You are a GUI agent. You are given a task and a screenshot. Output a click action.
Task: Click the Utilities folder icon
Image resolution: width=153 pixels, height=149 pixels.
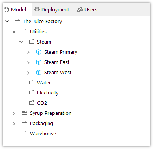24,31
